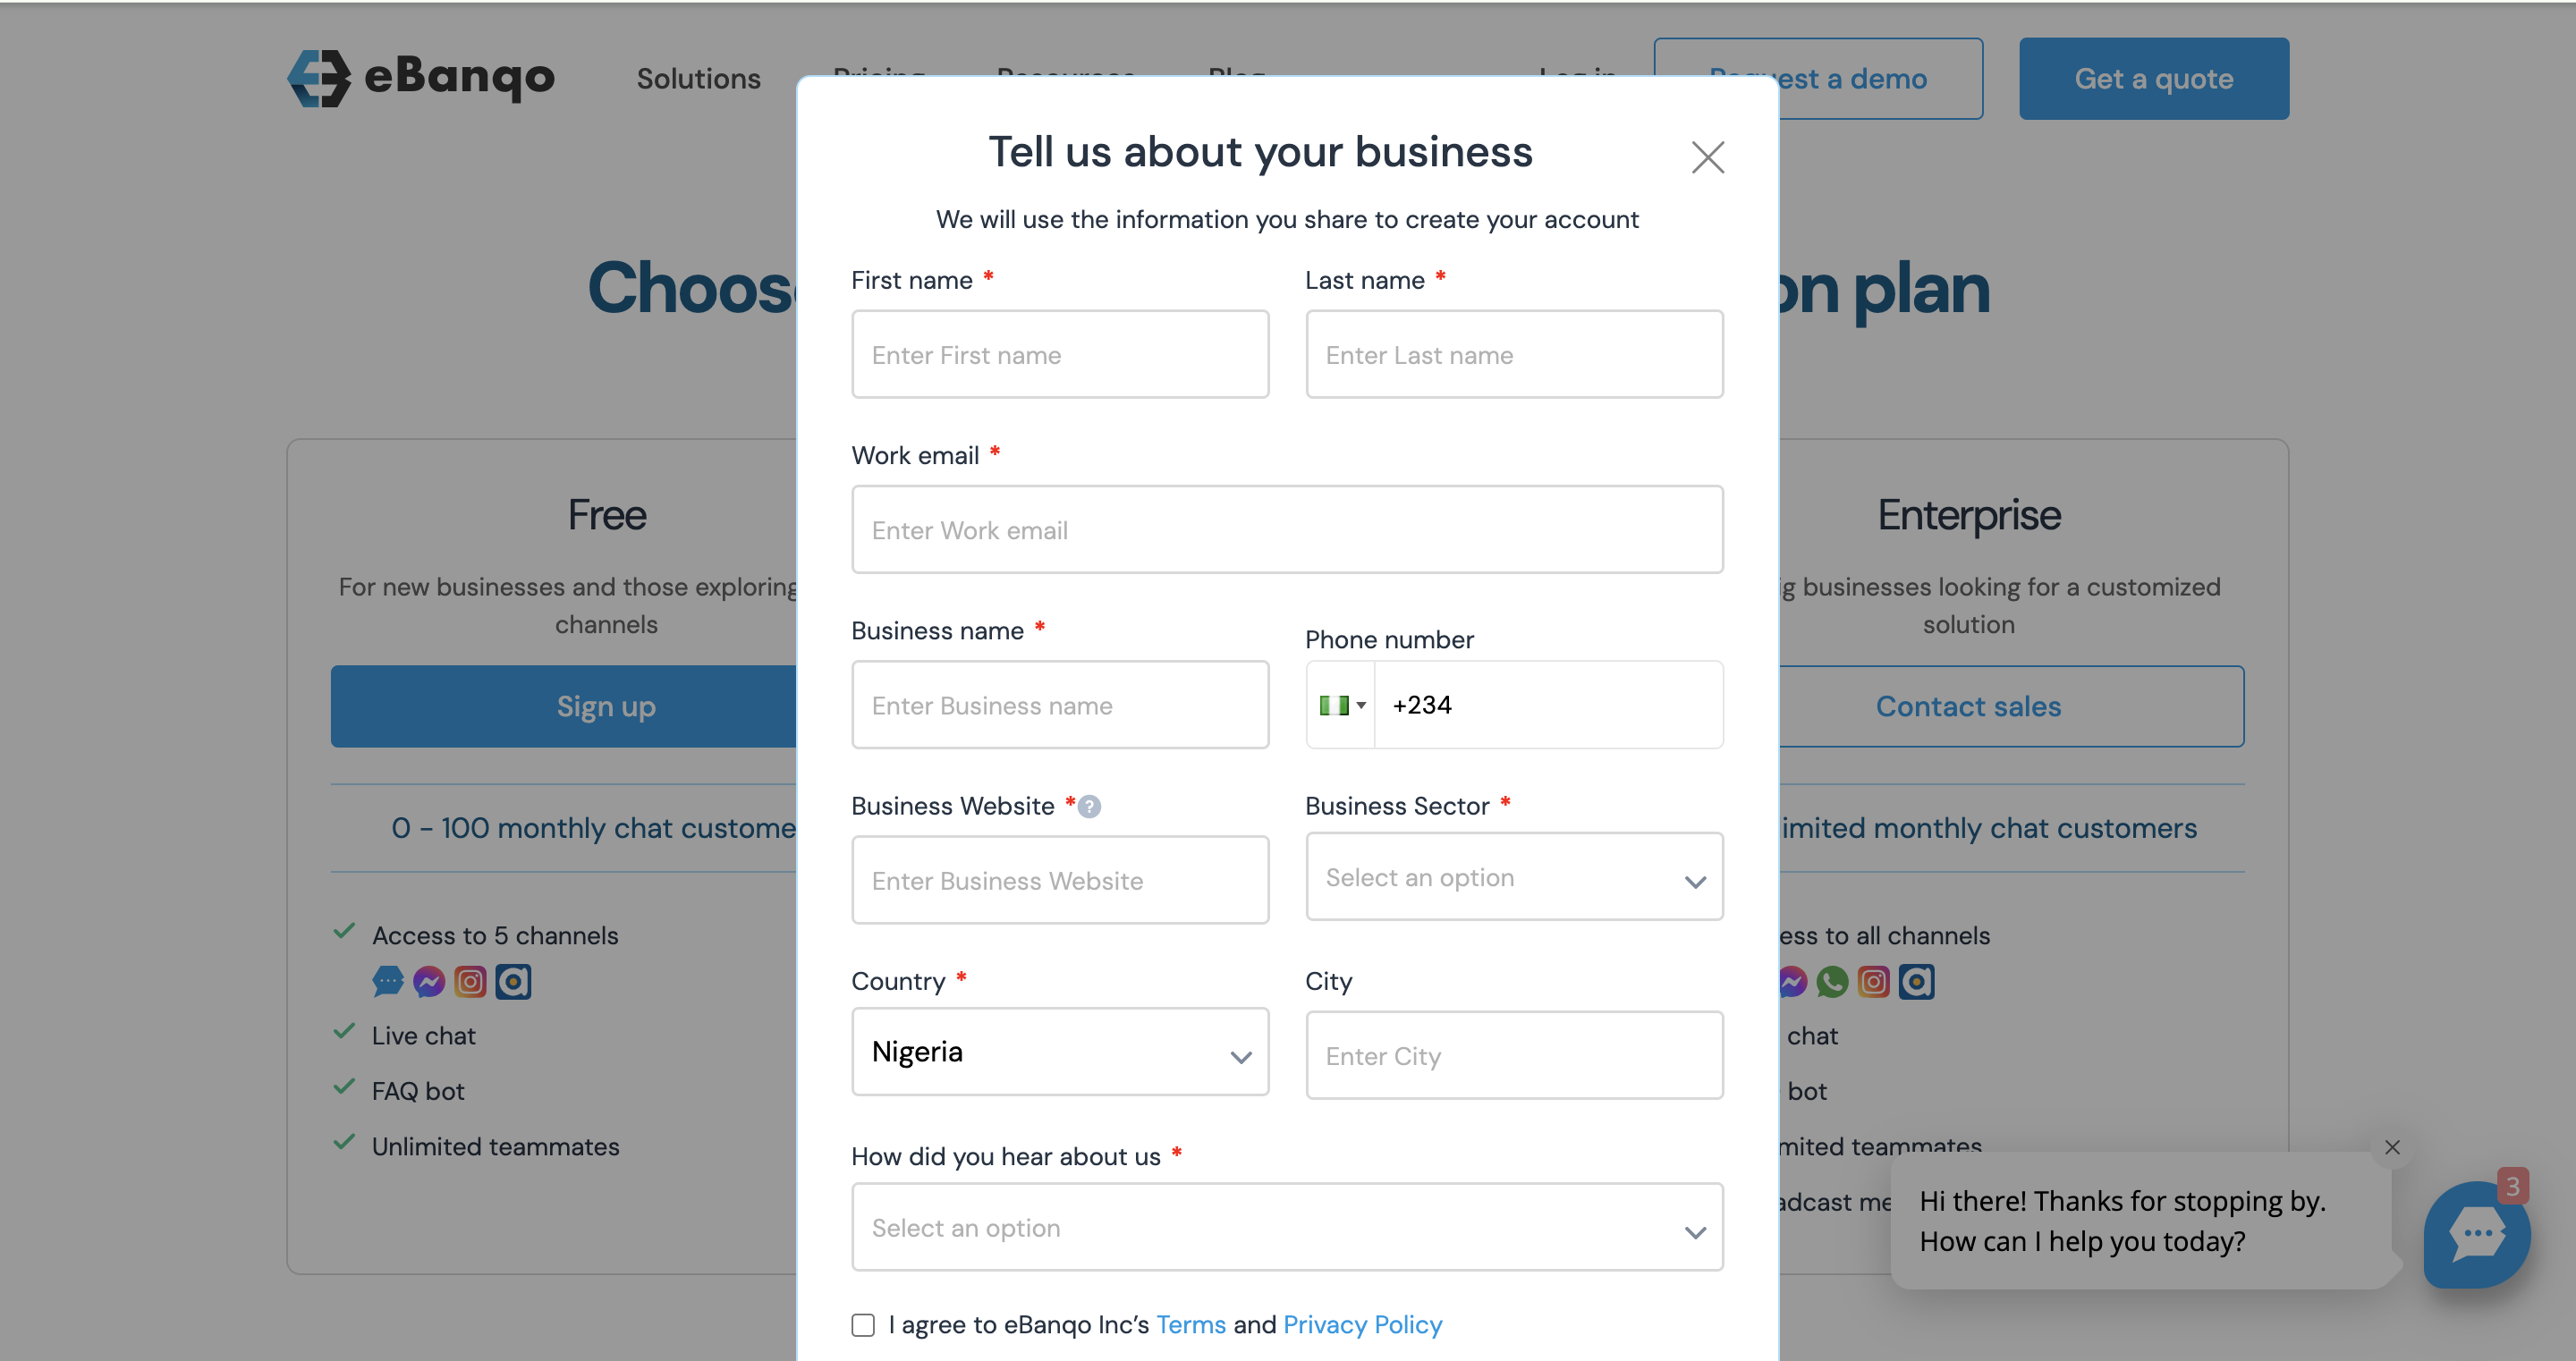Image resolution: width=2576 pixels, height=1361 pixels.
Task: Close the business details dialog
Action: pos(1707,157)
